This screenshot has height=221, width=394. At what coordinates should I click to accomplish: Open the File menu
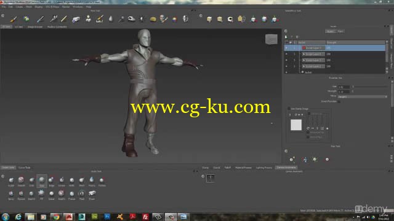(4, 7)
